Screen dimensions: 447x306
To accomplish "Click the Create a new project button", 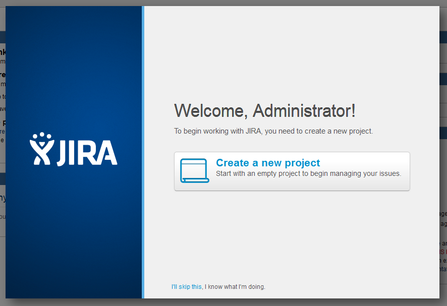I will [x=292, y=171].
